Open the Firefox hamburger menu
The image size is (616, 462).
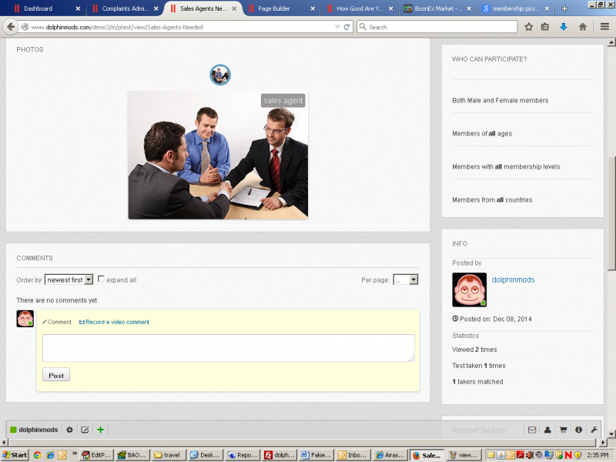tap(604, 27)
